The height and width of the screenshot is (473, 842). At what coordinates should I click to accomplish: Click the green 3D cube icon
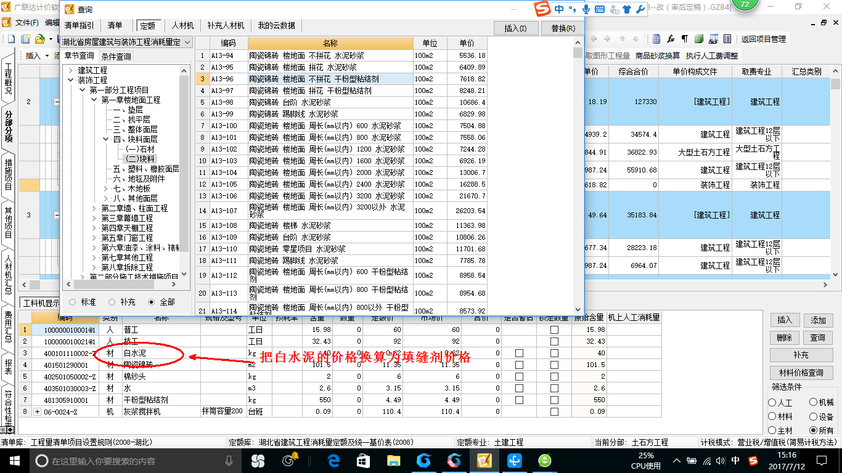point(699,39)
